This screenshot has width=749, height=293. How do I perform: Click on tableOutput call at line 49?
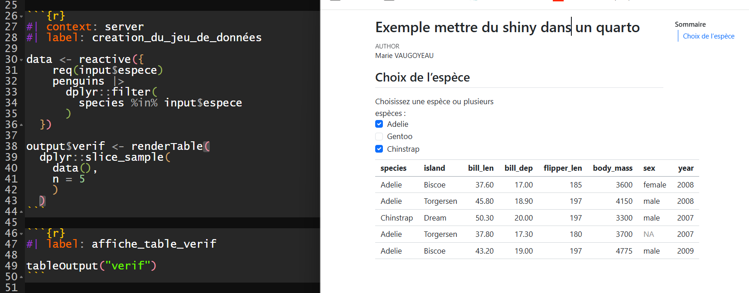point(62,266)
